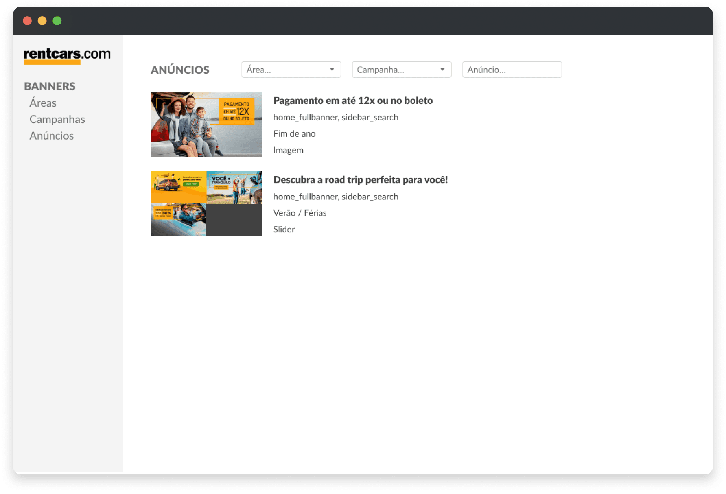Open the Área dropdown filter
This screenshot has height=494, width=726.
291,70
